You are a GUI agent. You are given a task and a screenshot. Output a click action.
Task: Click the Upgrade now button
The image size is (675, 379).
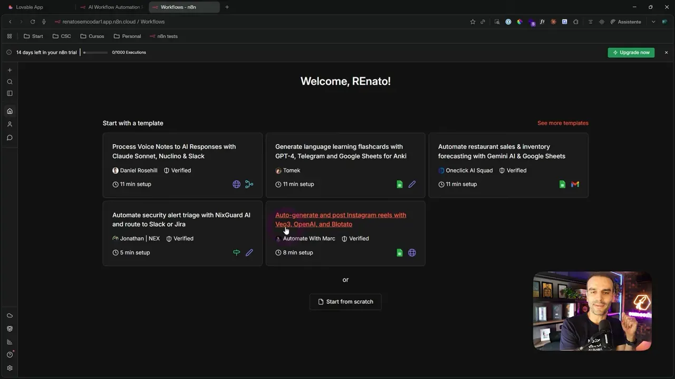[x=631, y=53]
